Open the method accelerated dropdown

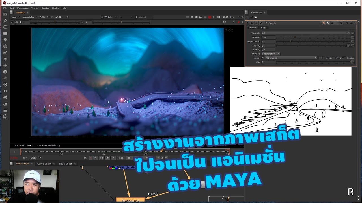click(271, 54)
